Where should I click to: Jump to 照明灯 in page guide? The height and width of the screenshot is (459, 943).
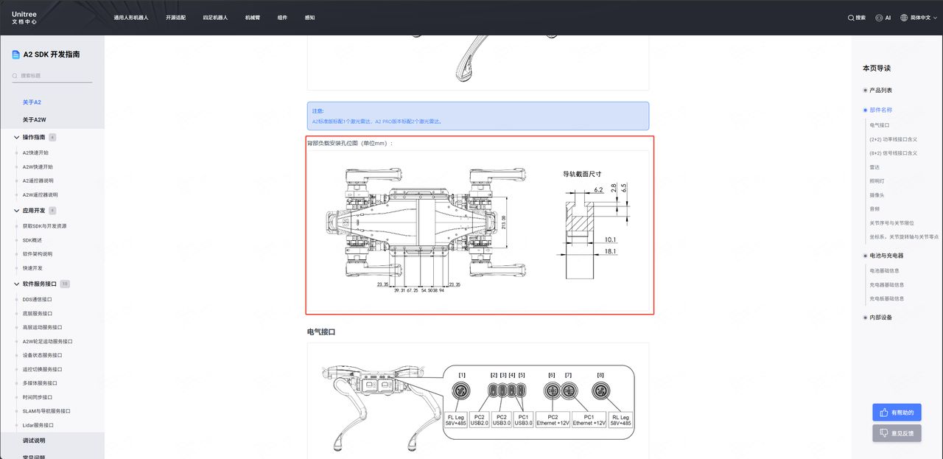(x=877, y=181)
